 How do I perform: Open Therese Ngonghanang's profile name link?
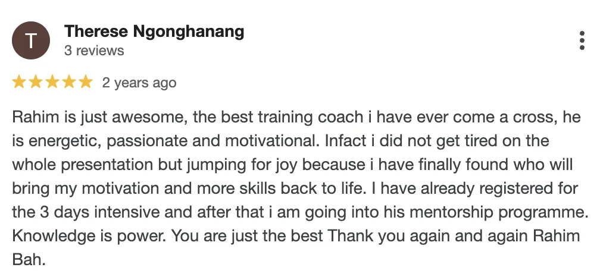(154, 32)
